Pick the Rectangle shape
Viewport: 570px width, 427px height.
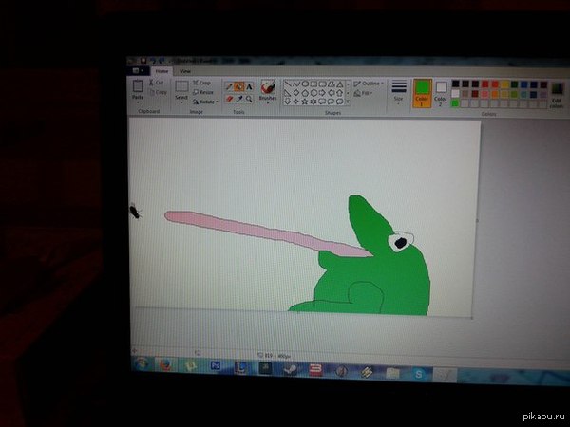click(313, 84)
